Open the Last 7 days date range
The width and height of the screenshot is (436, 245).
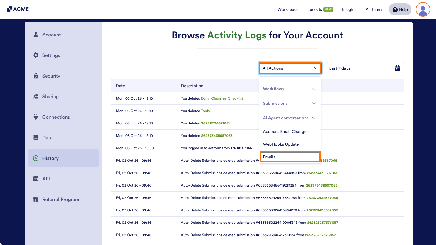coord(365,68)
